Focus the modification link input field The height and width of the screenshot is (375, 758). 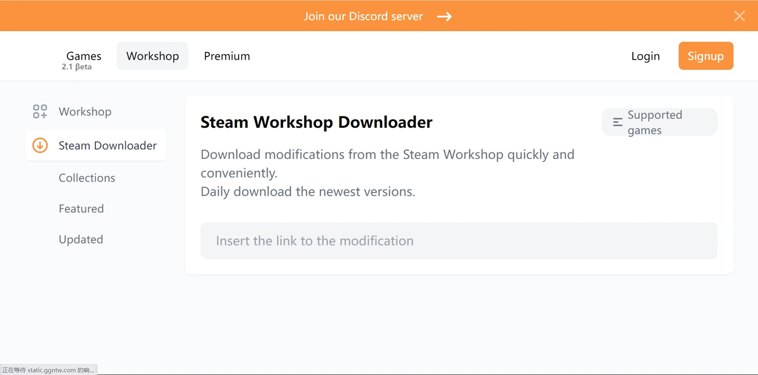tap(458, 241)
